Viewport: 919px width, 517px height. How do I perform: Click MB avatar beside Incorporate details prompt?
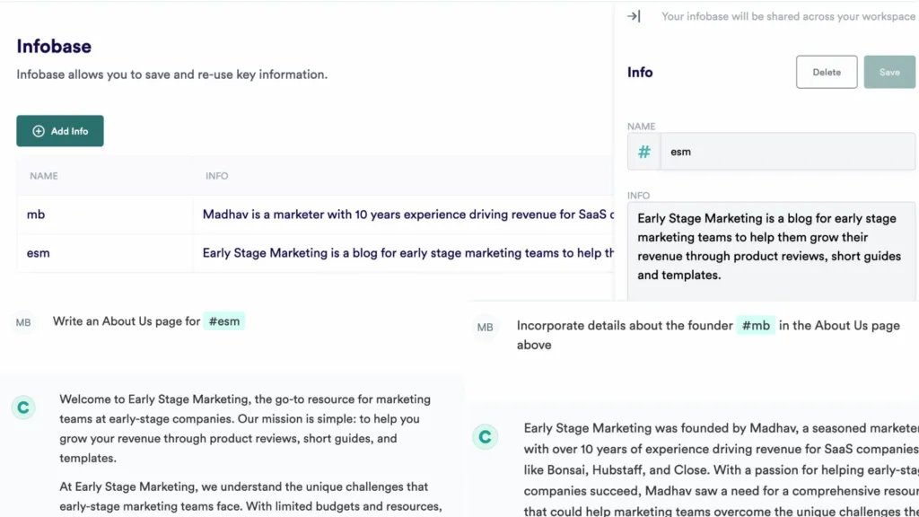(x=486, y=327)
